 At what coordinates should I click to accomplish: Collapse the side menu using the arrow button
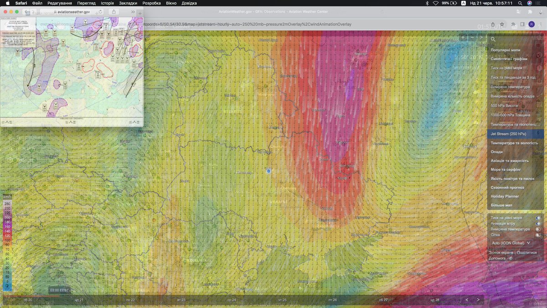pos(482,37)
